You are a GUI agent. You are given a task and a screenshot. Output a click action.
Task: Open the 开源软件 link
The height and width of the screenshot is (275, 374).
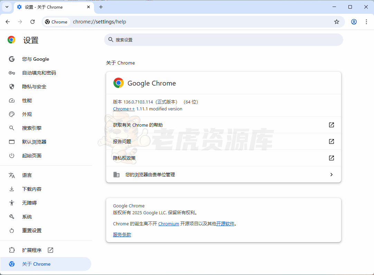225,224
